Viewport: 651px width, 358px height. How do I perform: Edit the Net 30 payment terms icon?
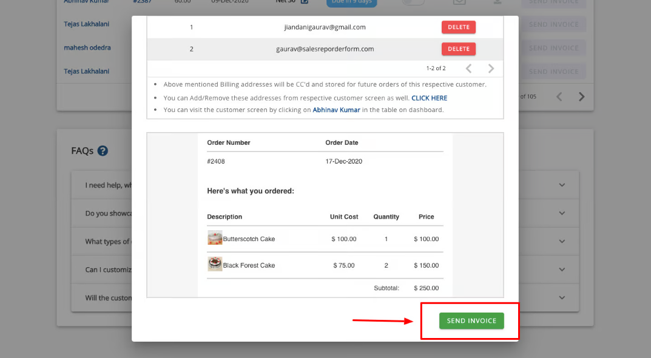click(x=305, y=2)
